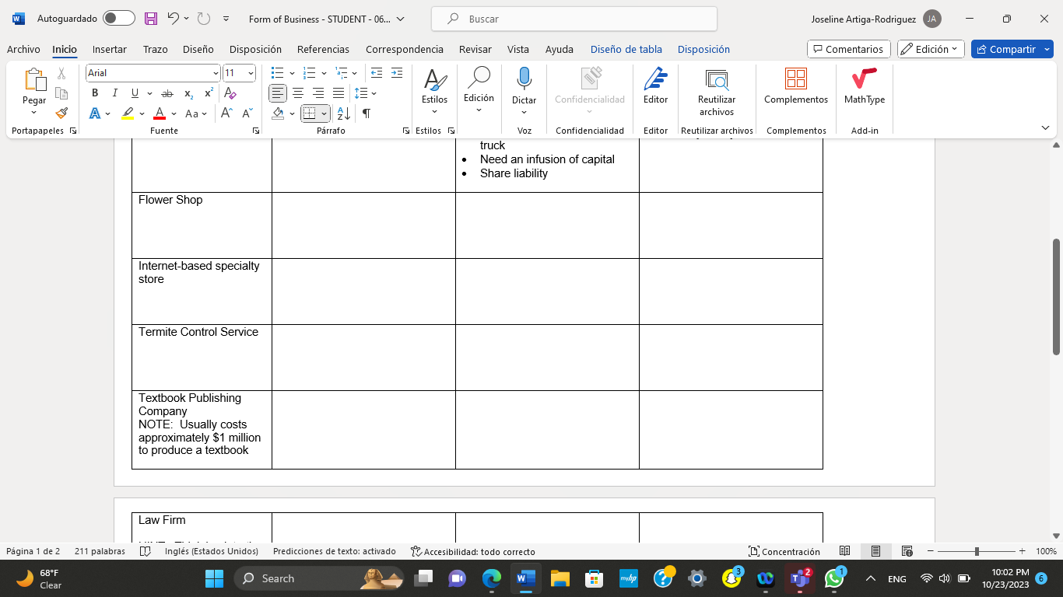1063x597 pixels.
Task: Open the Revisar tab
Action: pos(475,49)
